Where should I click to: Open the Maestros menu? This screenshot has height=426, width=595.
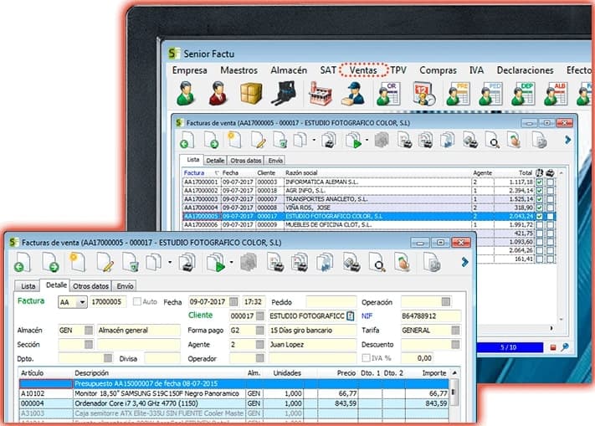pos(239,70)
